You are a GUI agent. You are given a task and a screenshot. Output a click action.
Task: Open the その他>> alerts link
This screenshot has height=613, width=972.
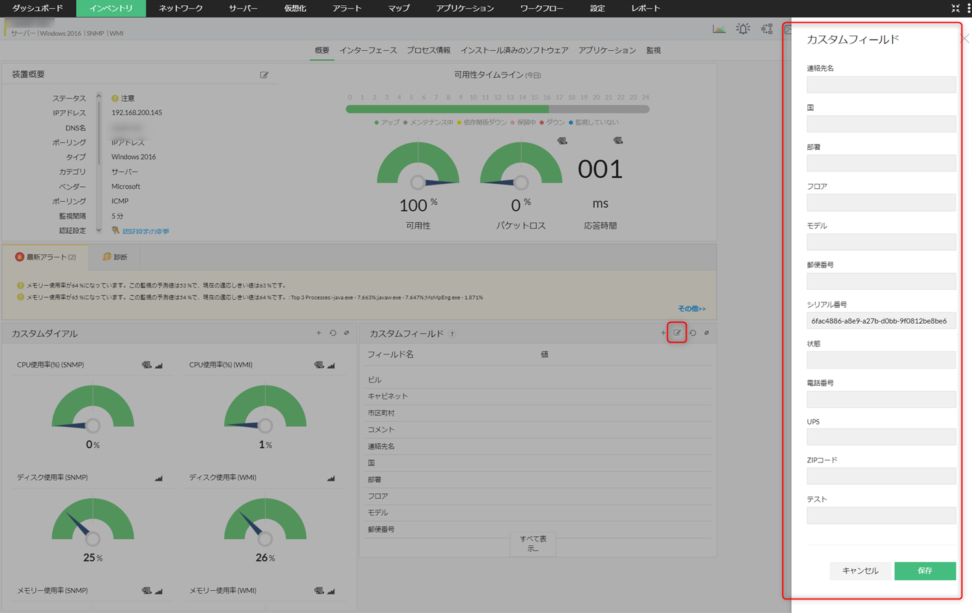691,309
